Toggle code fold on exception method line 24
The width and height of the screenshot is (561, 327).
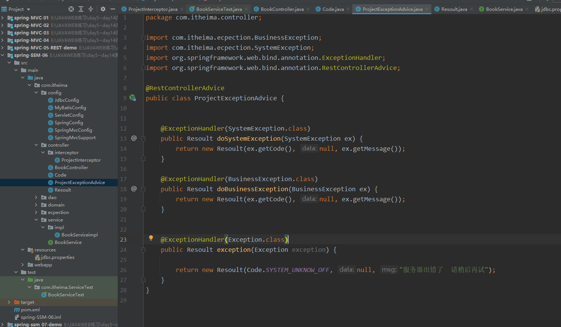[x=143, y=250]
